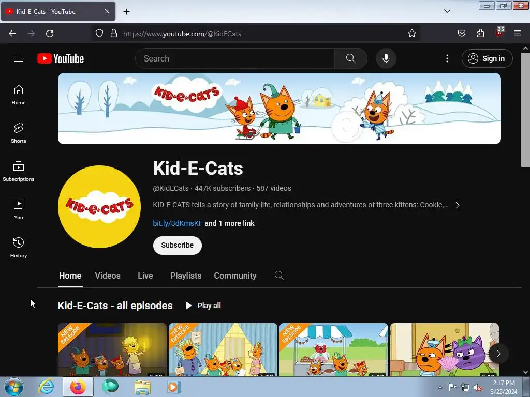Open media player taskbar icon
Viewport: 530px width, 397px height.
(173, 387)
